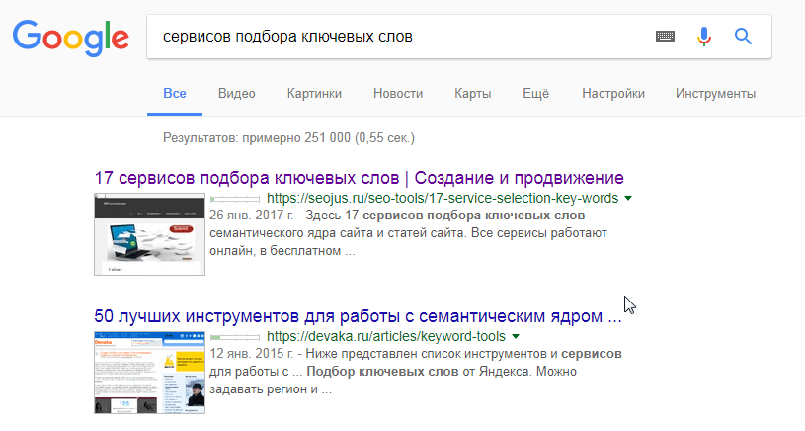Click the rank bar beside devaka.ru URL

(x=235, y=337)
